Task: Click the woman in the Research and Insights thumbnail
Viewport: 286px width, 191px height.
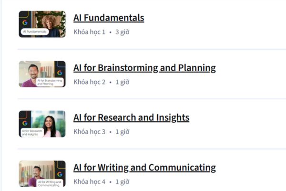Action: 50,126
